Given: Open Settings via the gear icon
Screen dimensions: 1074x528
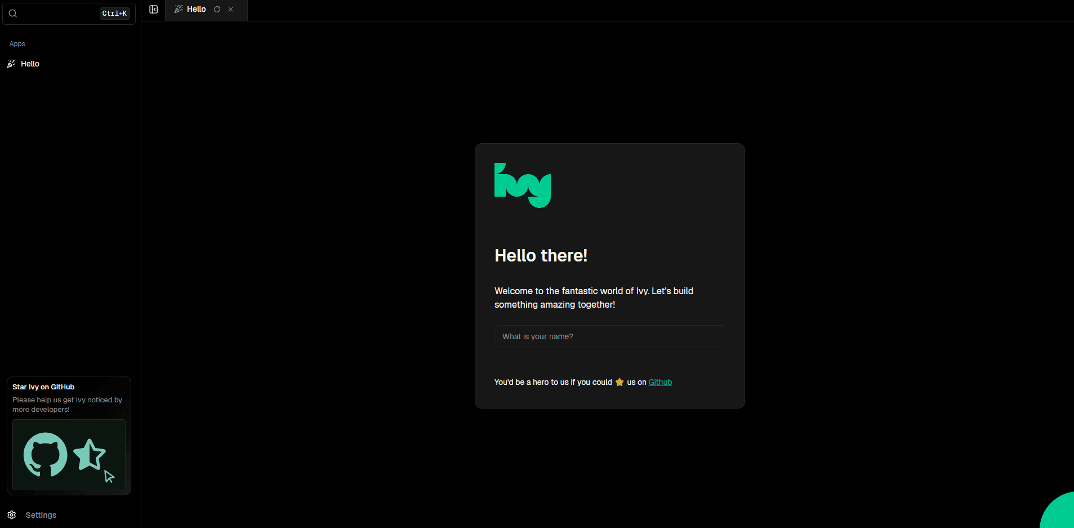Looking at the screenshot, I should pyautogui.click(x=12, y=515).
